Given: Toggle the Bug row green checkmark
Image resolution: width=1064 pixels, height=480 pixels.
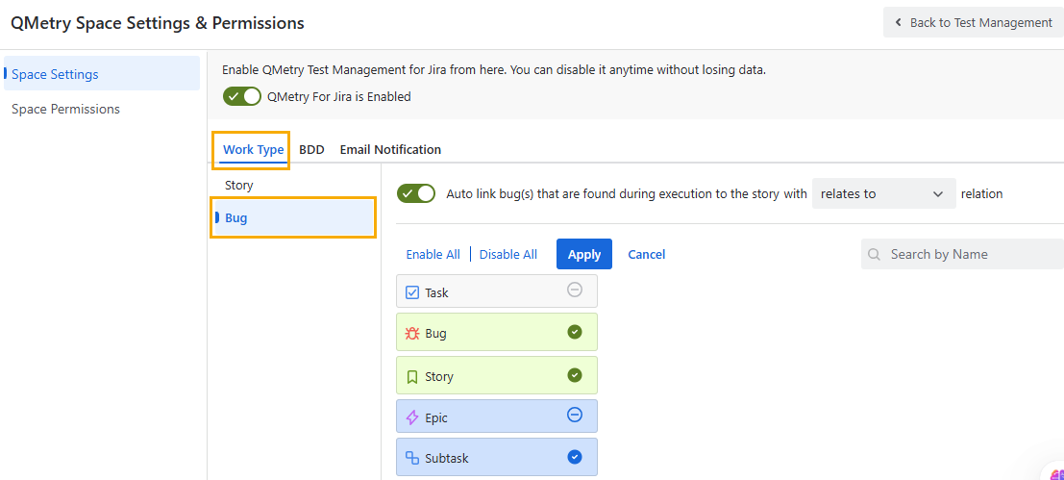Looking at the screenshot, I should (x=575, y=332).
